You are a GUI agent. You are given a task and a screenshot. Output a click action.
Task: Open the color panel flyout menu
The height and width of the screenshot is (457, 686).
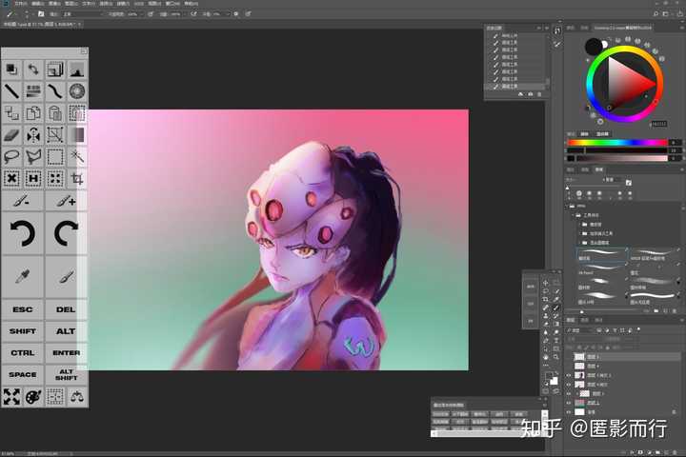pos(681,28)
